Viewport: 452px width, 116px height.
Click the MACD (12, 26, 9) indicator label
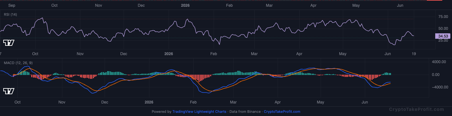click(x=18, y=63)
